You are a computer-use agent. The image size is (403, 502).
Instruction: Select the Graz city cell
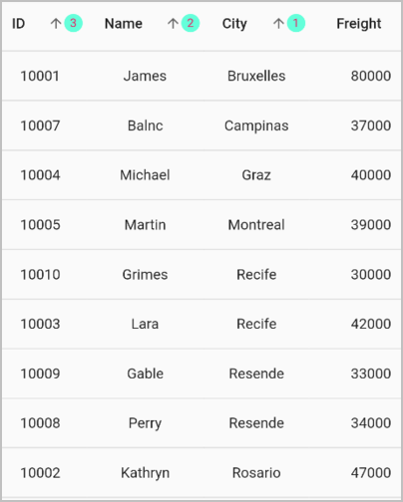tap(256, 175)
